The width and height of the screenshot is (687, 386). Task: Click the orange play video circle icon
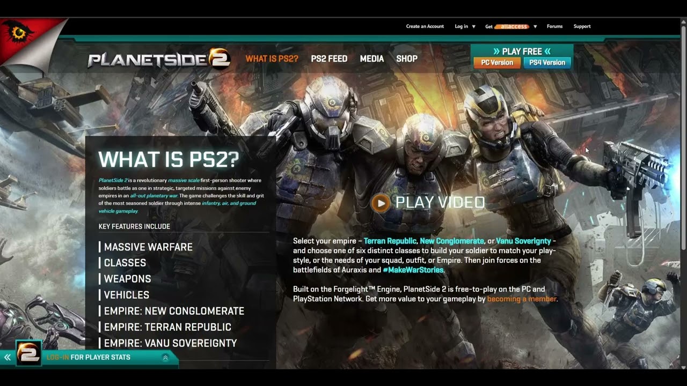[381, 203]
